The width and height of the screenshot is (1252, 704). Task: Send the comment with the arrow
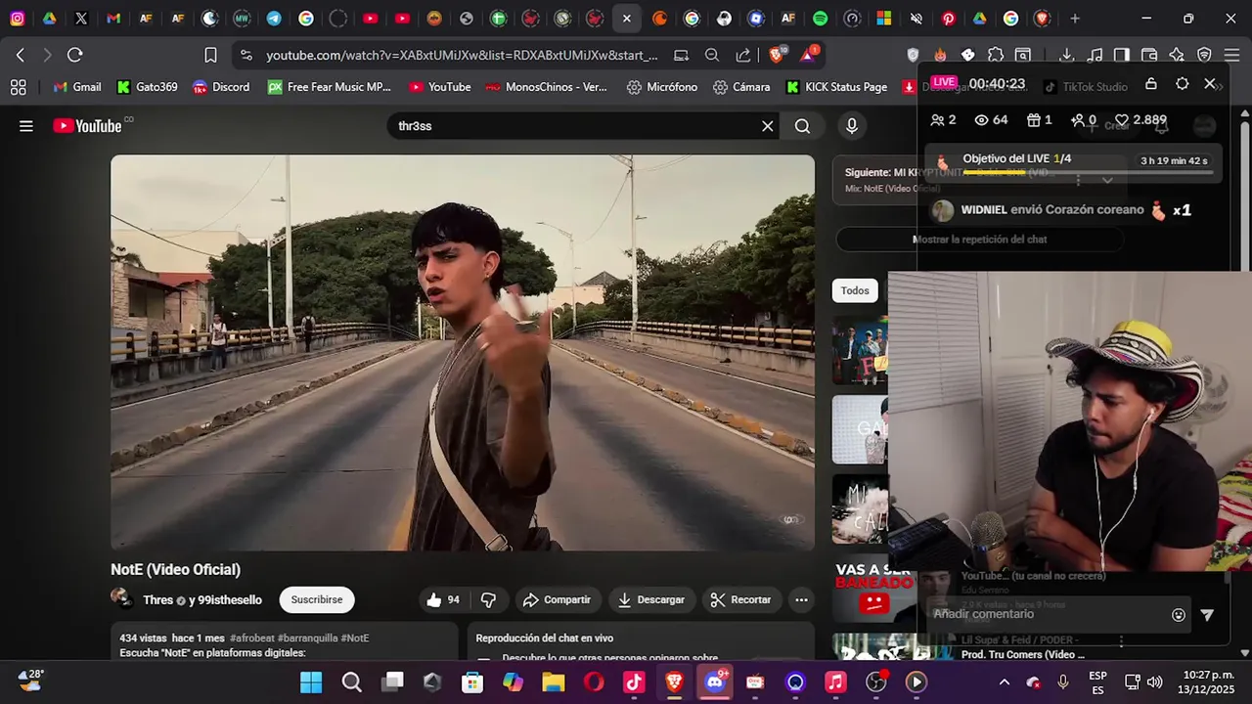click(1207, 615)
